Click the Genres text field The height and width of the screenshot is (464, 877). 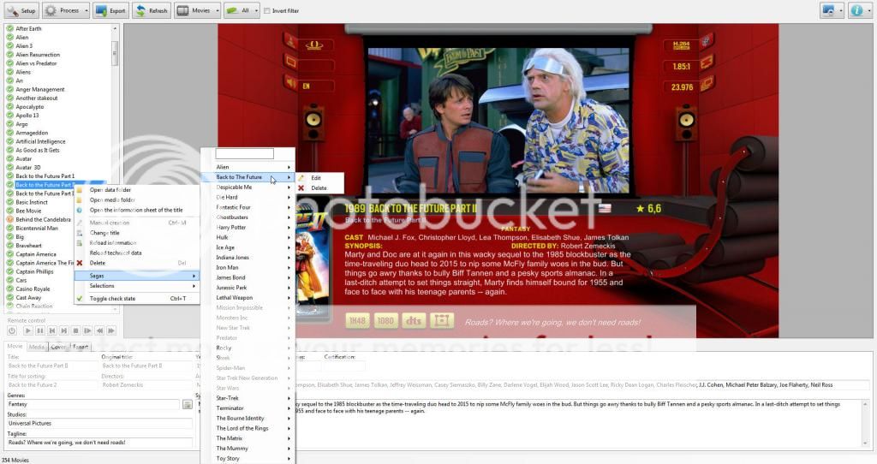pos(92,404)
